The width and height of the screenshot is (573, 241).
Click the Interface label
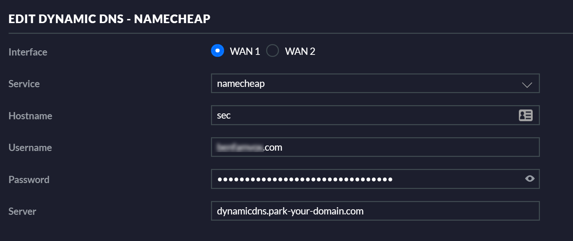tap(28, 52)
